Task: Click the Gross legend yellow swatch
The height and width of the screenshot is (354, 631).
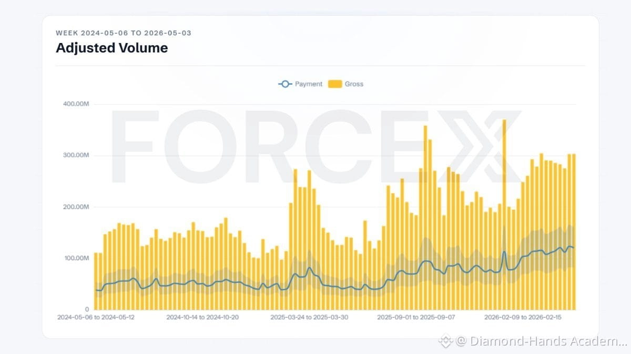Action: click(335, 84)
